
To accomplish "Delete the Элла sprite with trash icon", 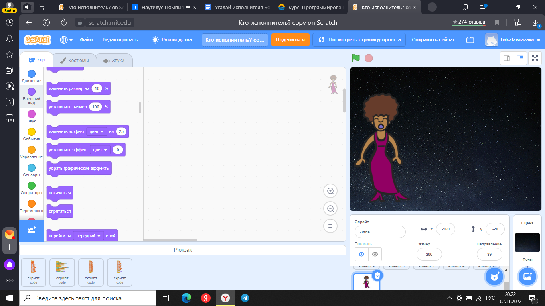I will tap(377, 275).
